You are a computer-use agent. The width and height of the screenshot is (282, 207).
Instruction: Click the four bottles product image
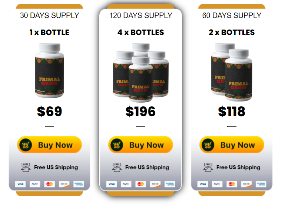(141, 73)
